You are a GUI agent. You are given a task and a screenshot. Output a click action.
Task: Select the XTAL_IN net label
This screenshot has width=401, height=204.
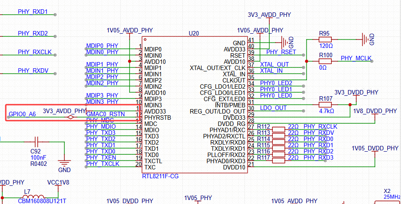pos(271,71)
